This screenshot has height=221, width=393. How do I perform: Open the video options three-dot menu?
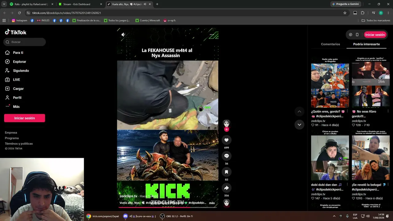pos(212,35)
